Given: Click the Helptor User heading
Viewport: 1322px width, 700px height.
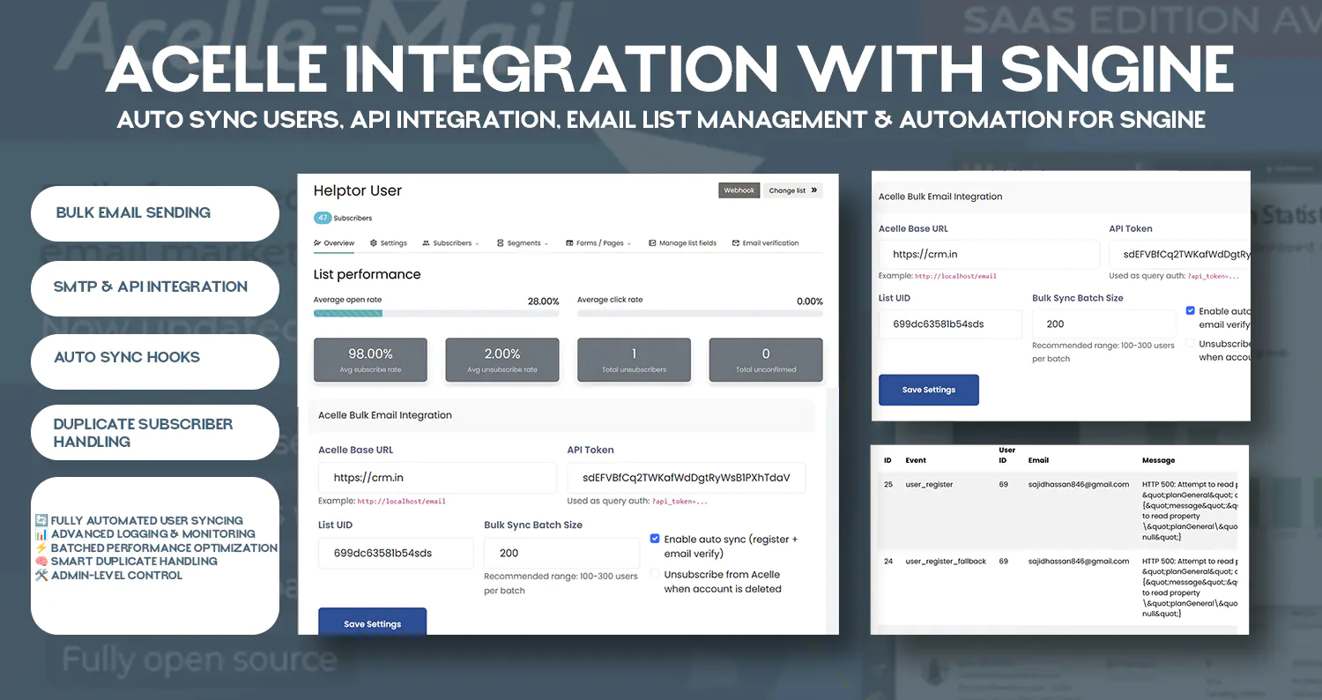Looking at the screenshot, I should point(358,190).
